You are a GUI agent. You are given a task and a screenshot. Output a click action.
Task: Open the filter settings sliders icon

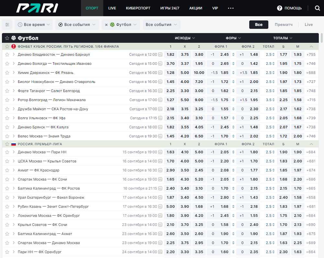(x=7, y=25)
